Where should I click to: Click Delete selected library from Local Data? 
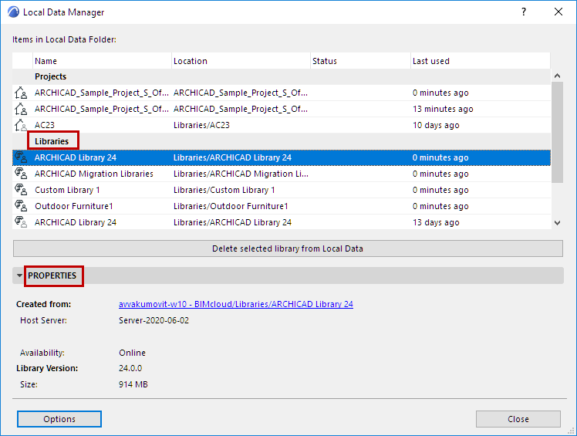click(288, 248)
